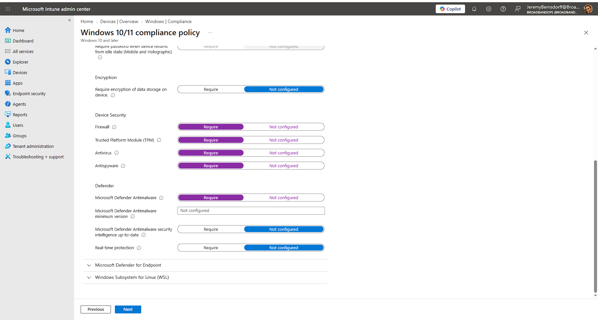Click the Home icon in sidebar
Viewport: 598px width, 320px height.
point(8,30)
